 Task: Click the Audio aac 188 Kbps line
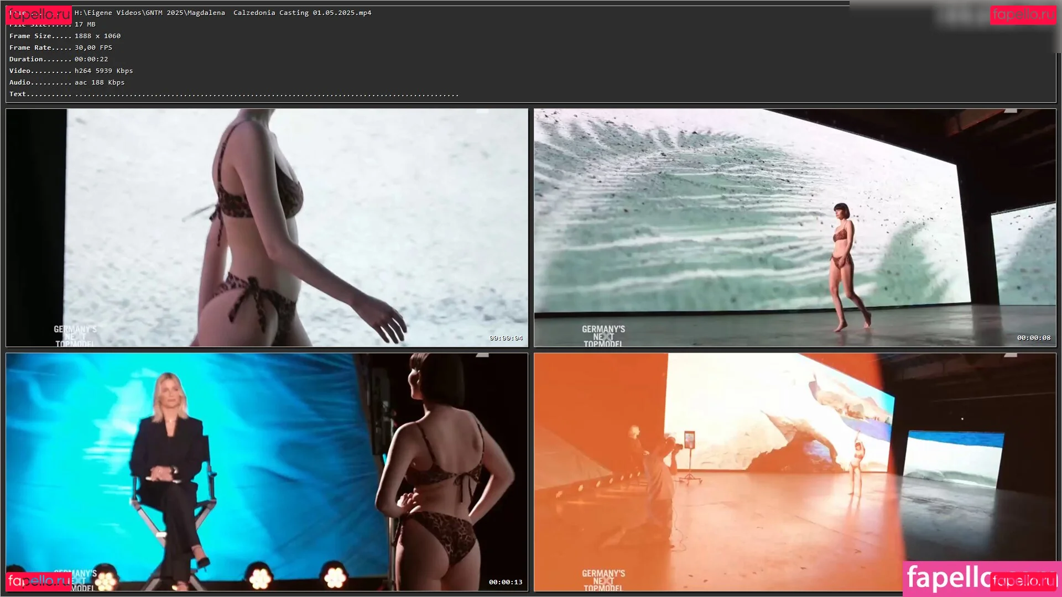tap(67, 82)
